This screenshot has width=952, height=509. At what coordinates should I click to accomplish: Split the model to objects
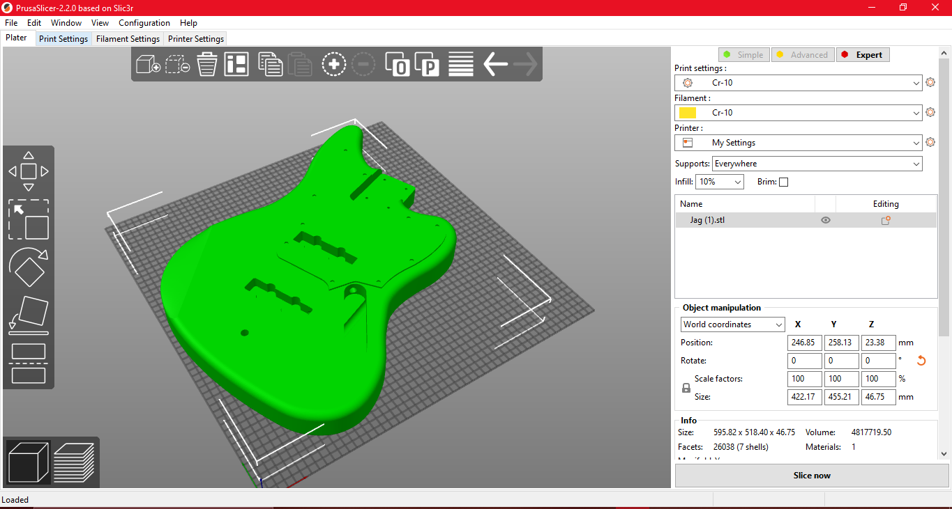(x=398, y=64)
